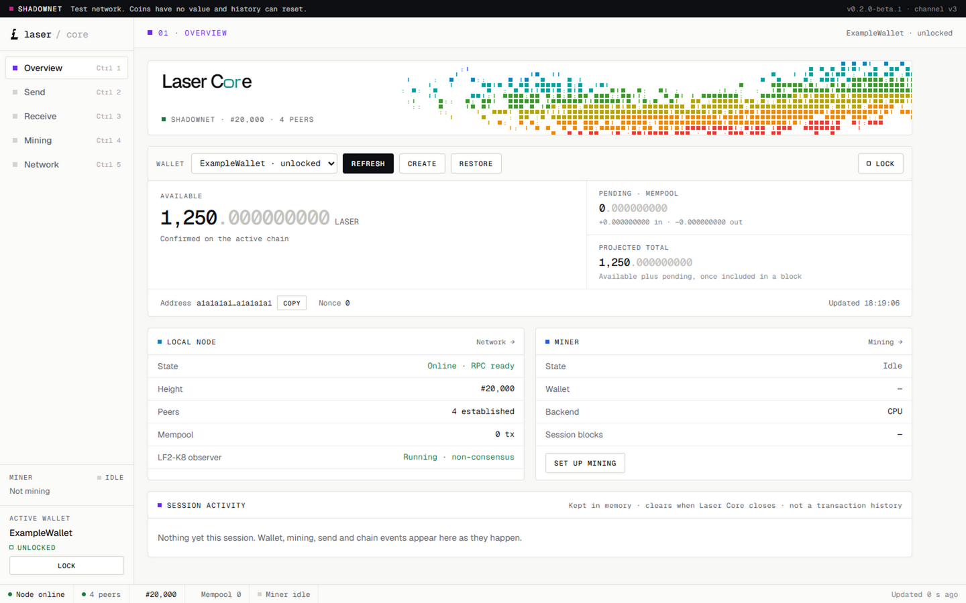Click the CPU backend value
Image resolution: width=966 pixels, height=603 pixels.
(895, 411)
